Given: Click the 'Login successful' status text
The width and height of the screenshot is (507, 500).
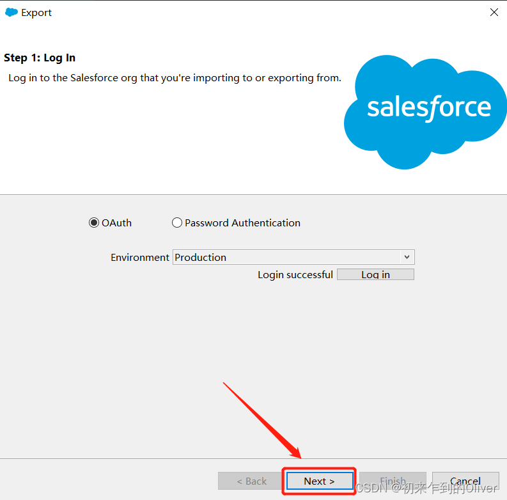Looking at the screenshot, I should click(x=295, y=274).
